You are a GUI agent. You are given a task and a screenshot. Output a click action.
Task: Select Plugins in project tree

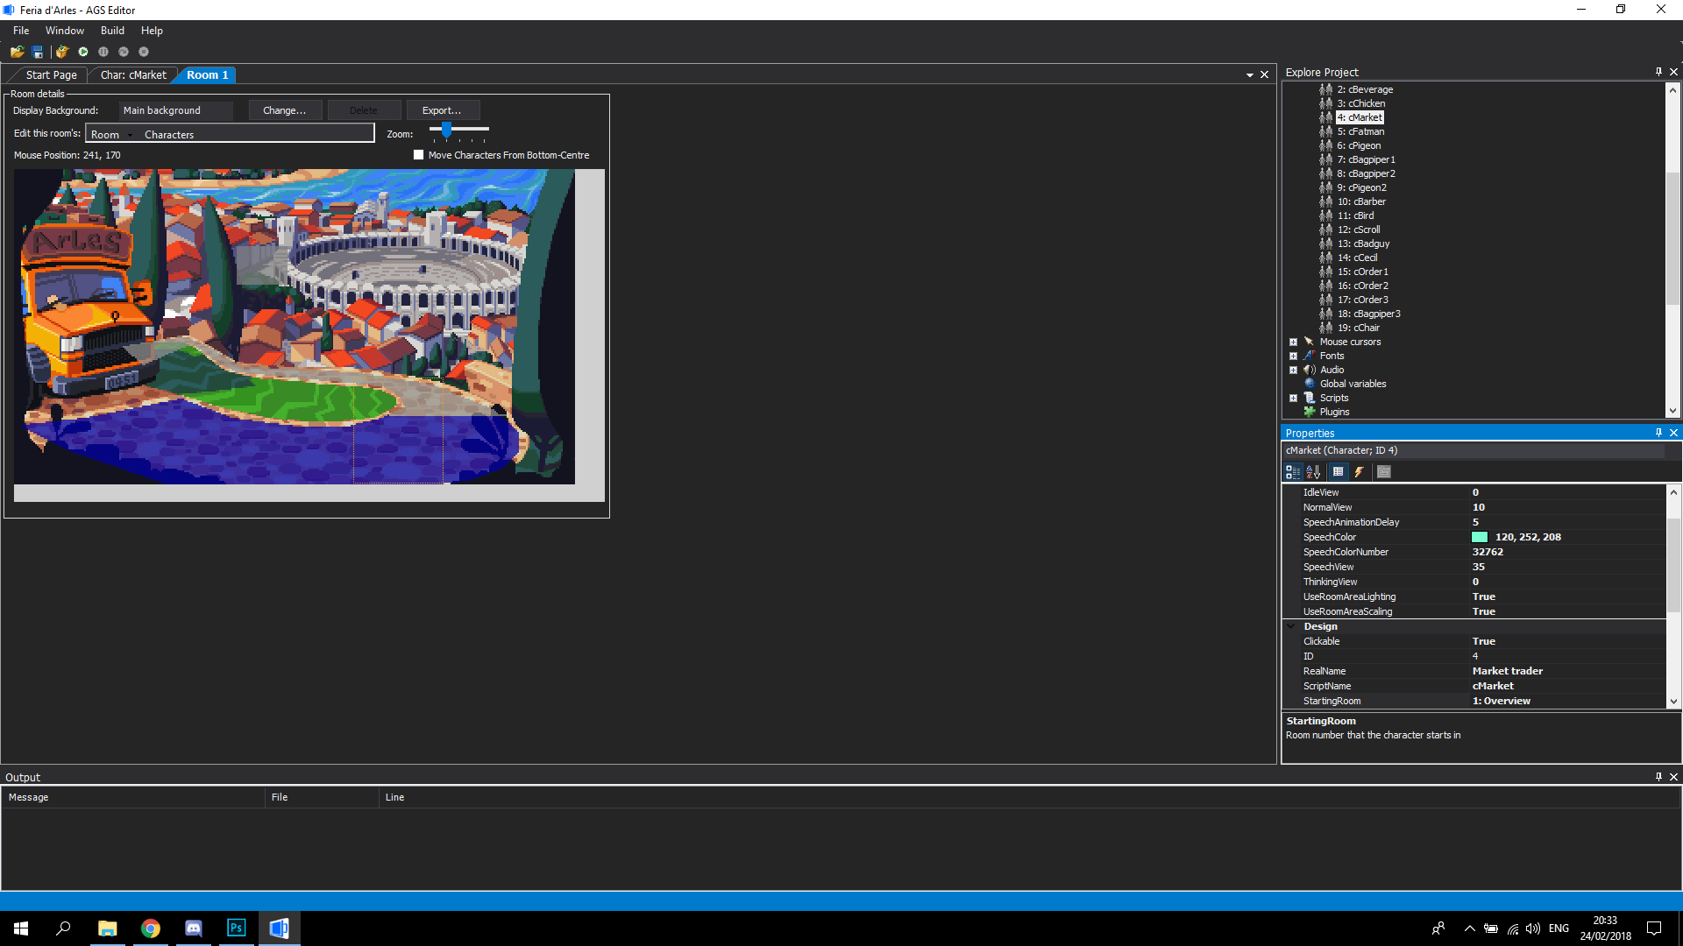[x=1334, y=412]
